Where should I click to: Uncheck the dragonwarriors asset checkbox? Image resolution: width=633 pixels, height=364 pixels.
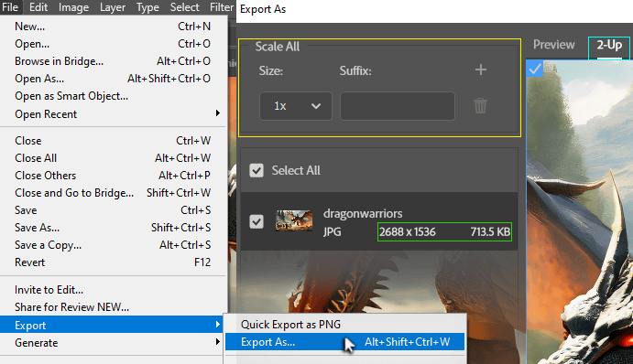tap(256, 221)
